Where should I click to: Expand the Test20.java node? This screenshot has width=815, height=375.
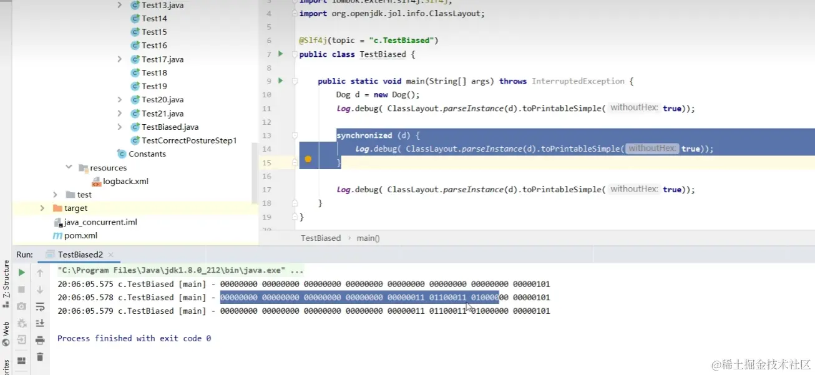pos(120,100)
